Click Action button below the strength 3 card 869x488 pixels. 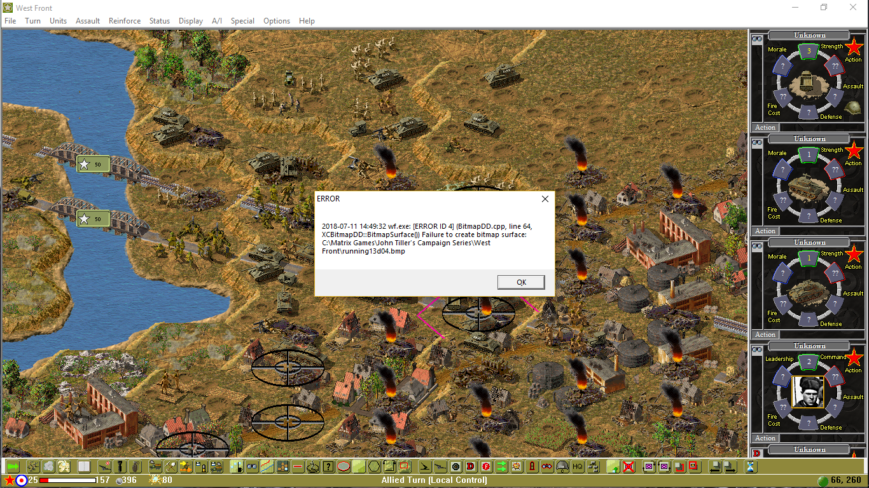pyautogui.click(x=765, y=127)
